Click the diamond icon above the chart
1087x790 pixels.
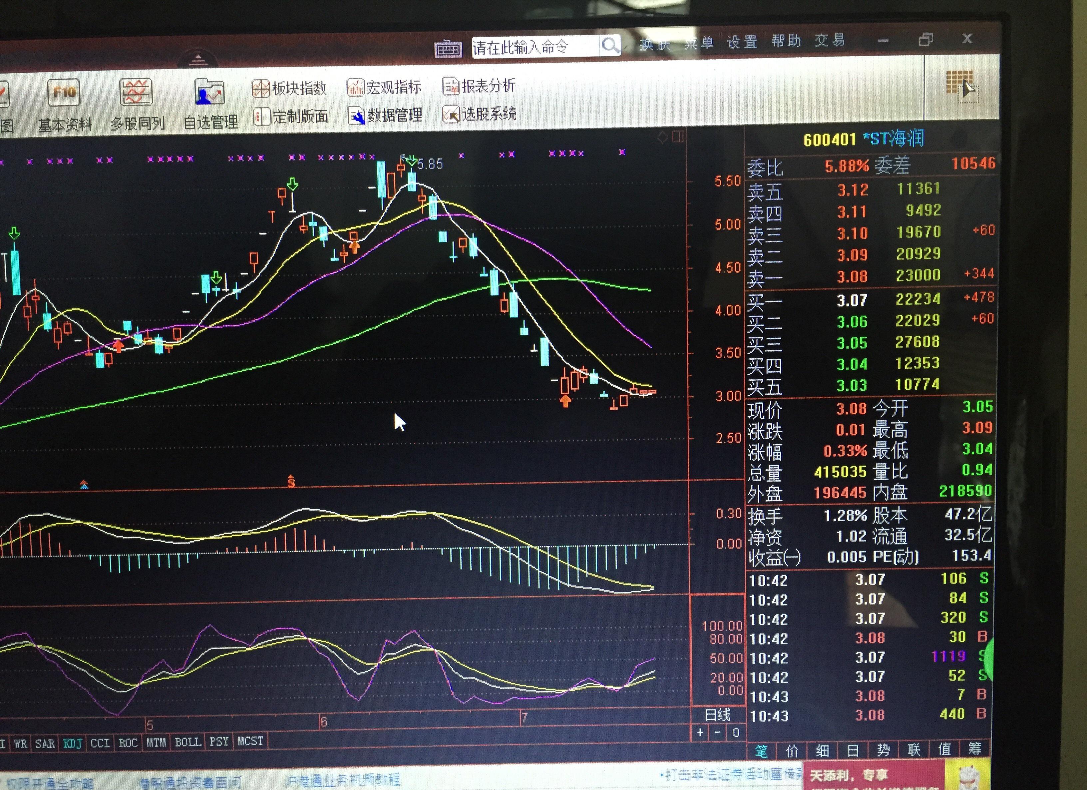[662, 138]
